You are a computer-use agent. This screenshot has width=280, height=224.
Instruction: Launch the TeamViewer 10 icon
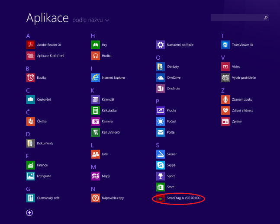(x=225, y=45)
